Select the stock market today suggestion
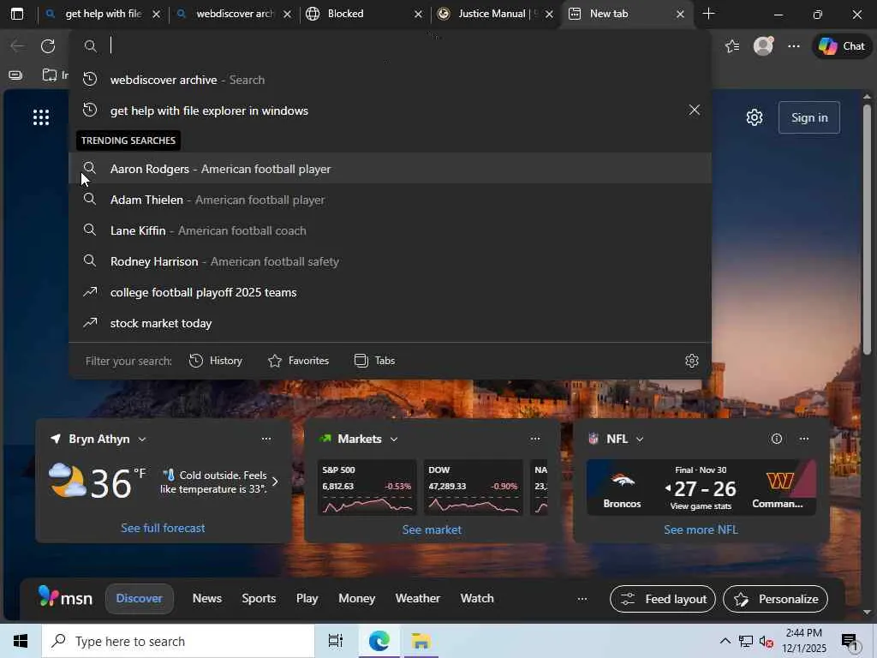Image resolution: width=877 pixels, height=658 pixels. coord(390,323)
